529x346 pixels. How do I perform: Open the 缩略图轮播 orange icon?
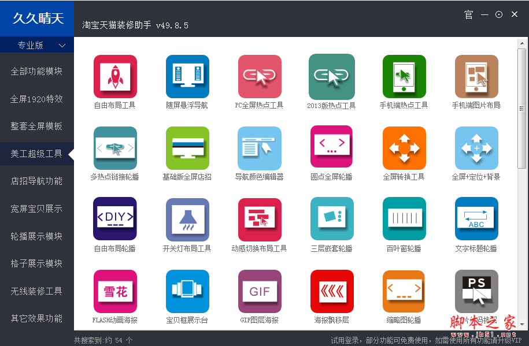coord(404,291)
